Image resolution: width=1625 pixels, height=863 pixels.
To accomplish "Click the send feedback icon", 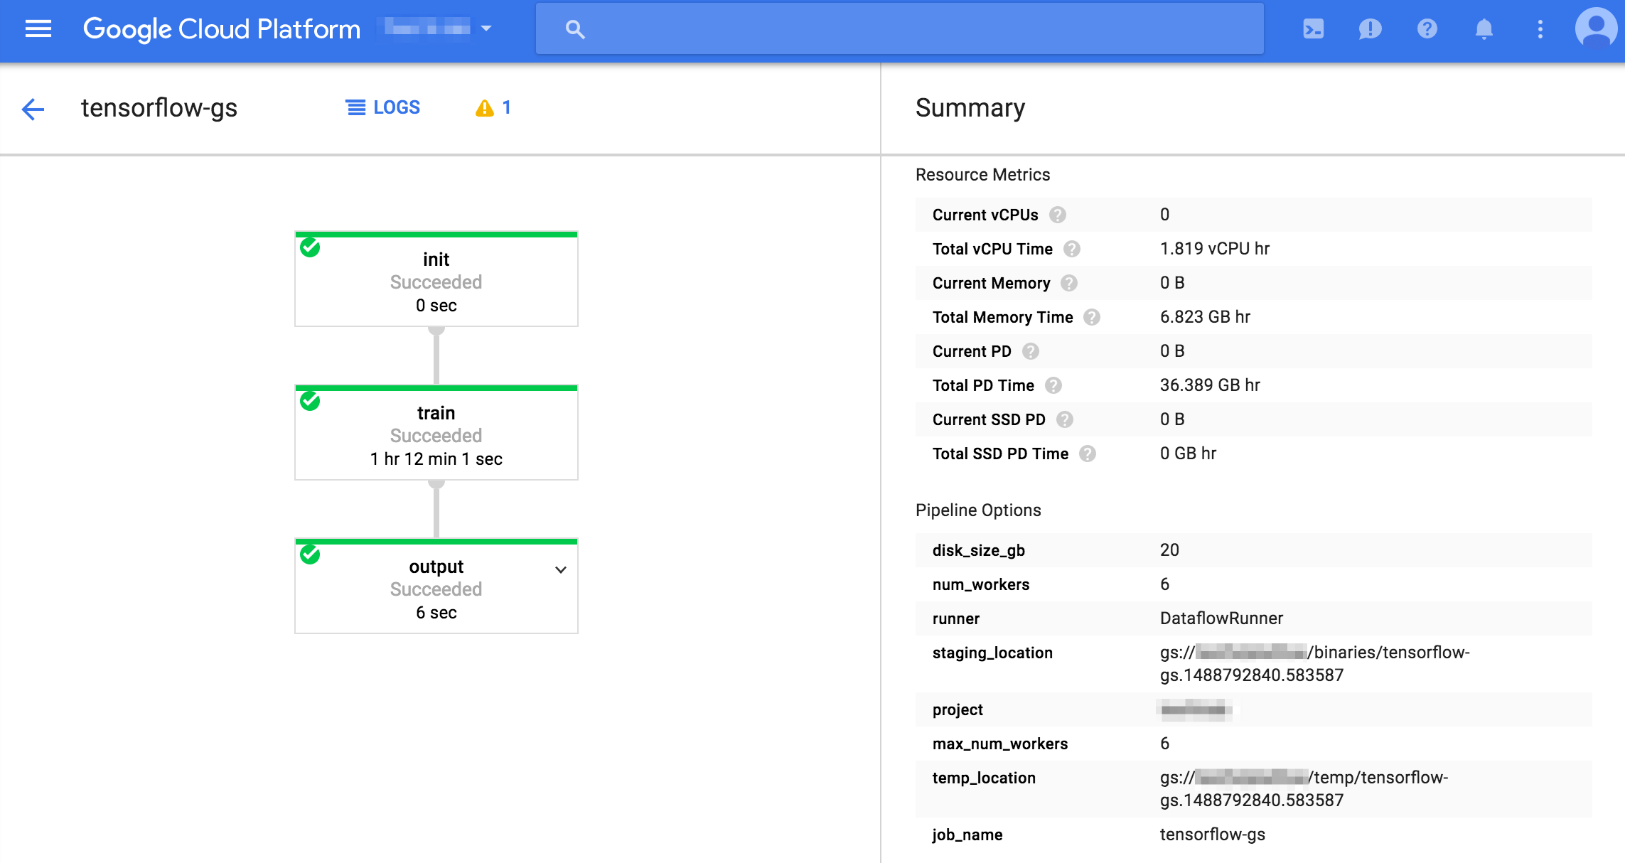I will [1370, 29].
